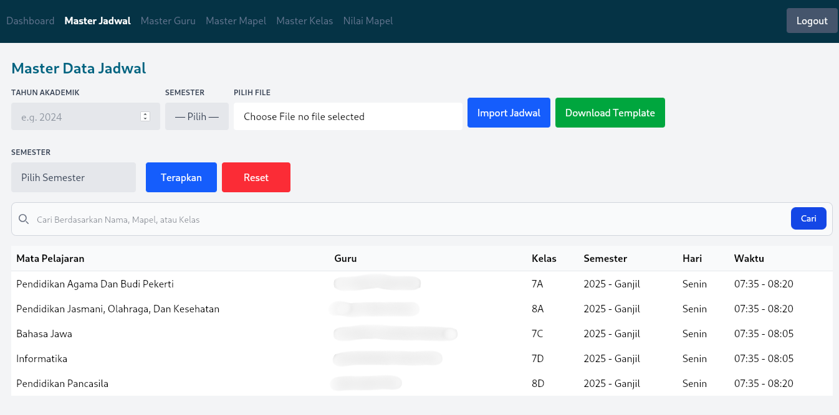
Task: Click the search magnifier icon
Action: (x=24, y=219)
